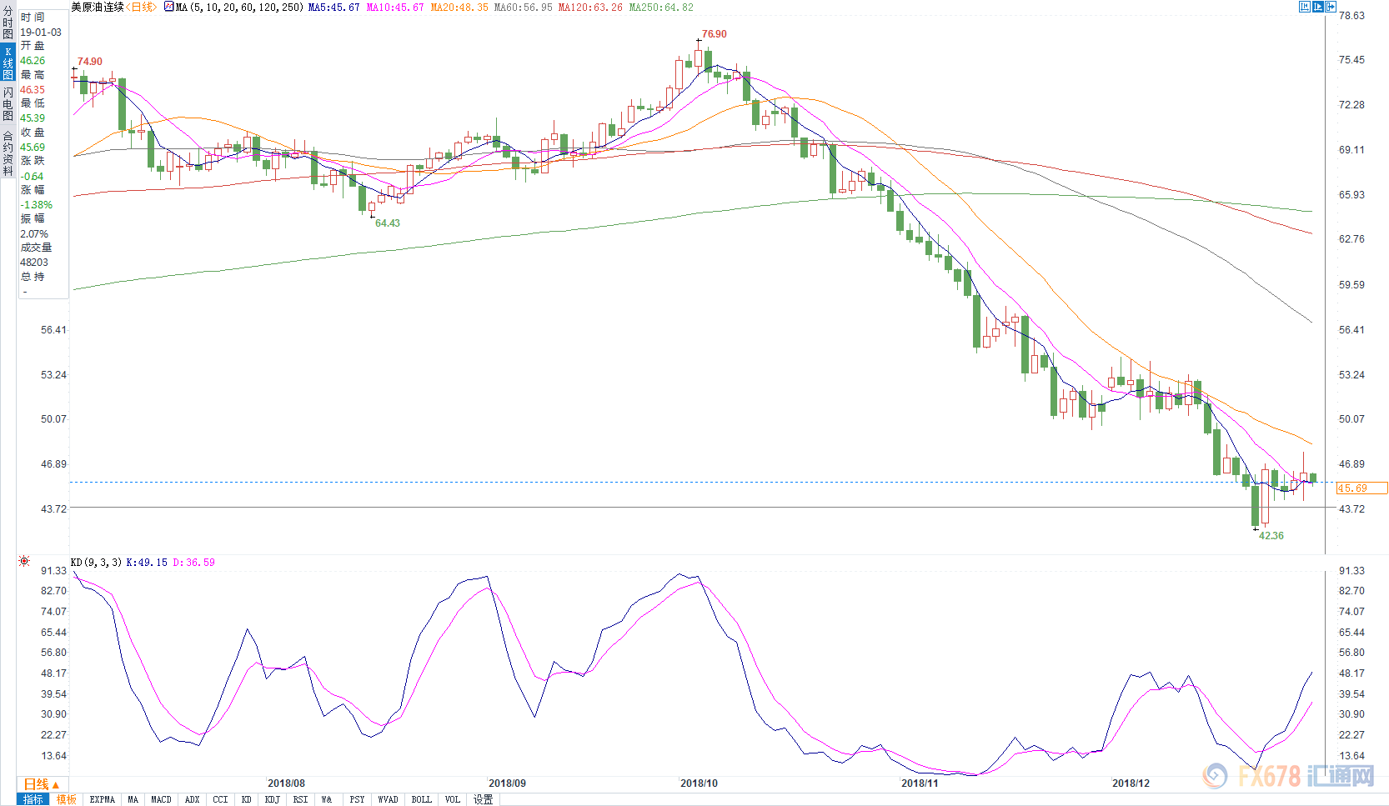Click the MA120:63.26 value

(x=590, y=7)
